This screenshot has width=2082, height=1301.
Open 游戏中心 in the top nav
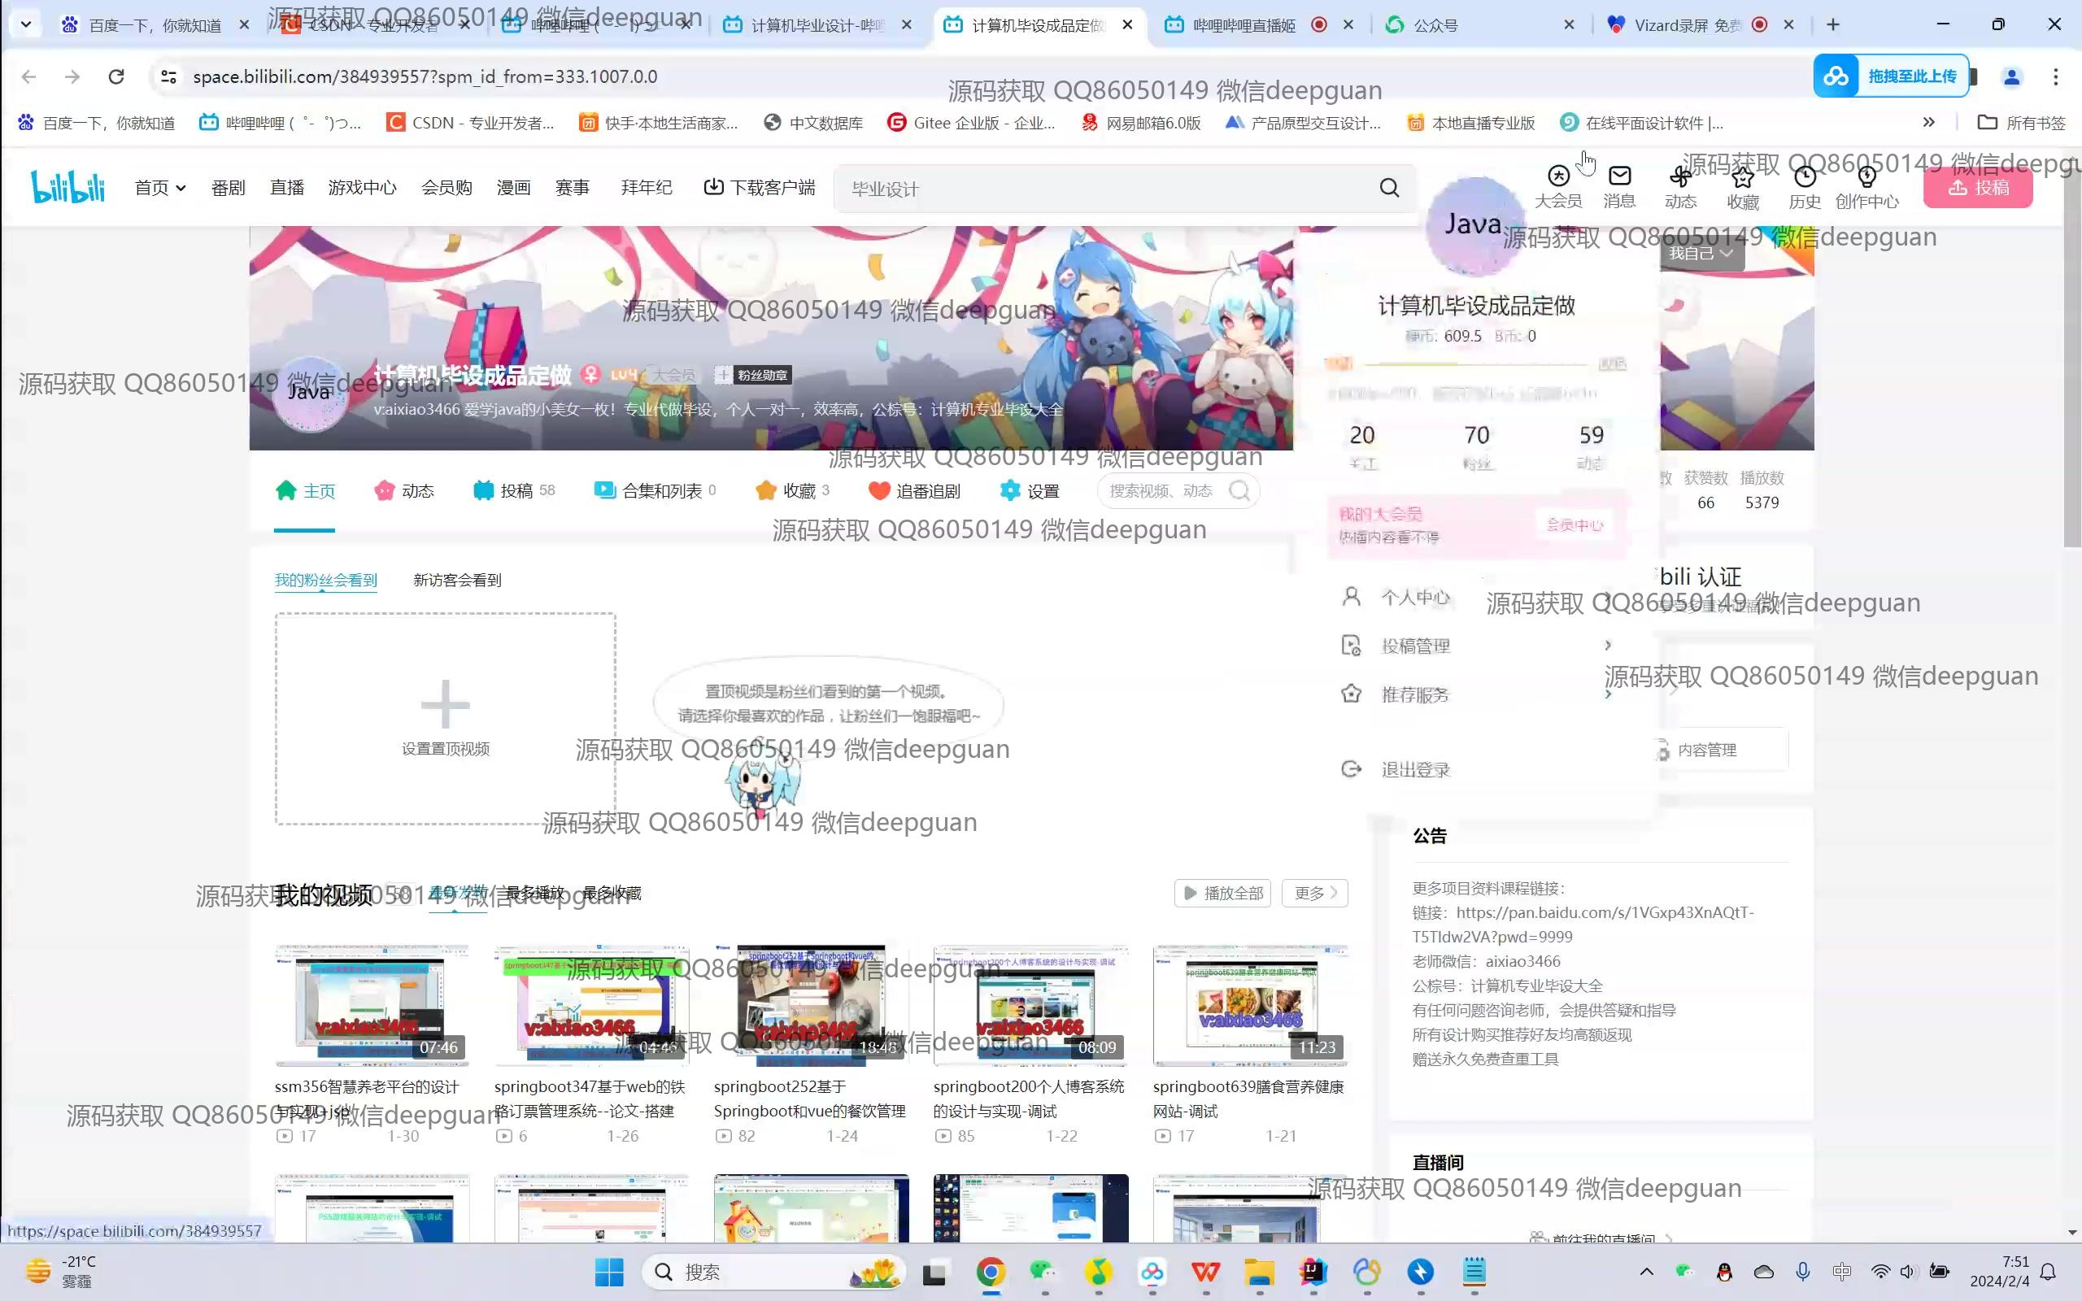362,188
